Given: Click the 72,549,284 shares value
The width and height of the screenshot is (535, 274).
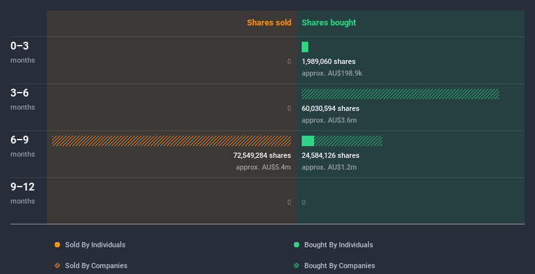Looking at the screenshot, I should coord(262,155).
